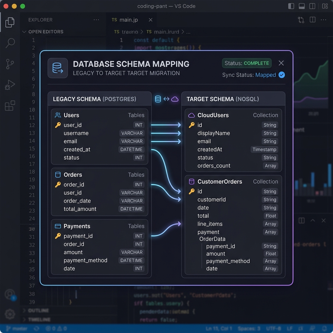Click breadcrumb chevron after main.irurd
The image size is (333, 333).
183,32
